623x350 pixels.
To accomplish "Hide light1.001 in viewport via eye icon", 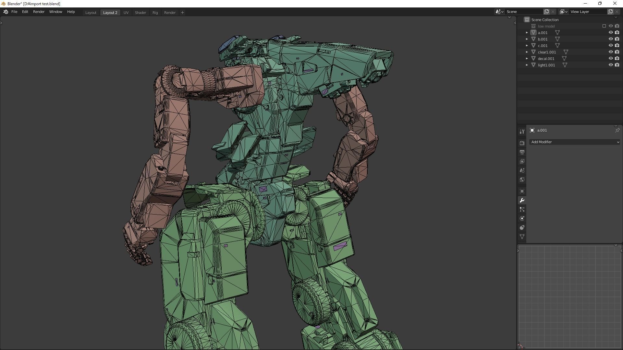I will click(x=610, y=65).
